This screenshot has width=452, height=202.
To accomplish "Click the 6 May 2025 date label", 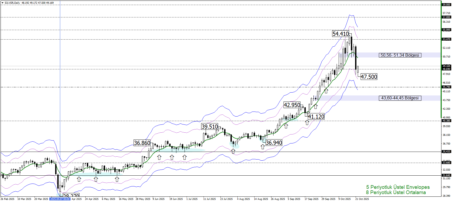I will 109,199.
